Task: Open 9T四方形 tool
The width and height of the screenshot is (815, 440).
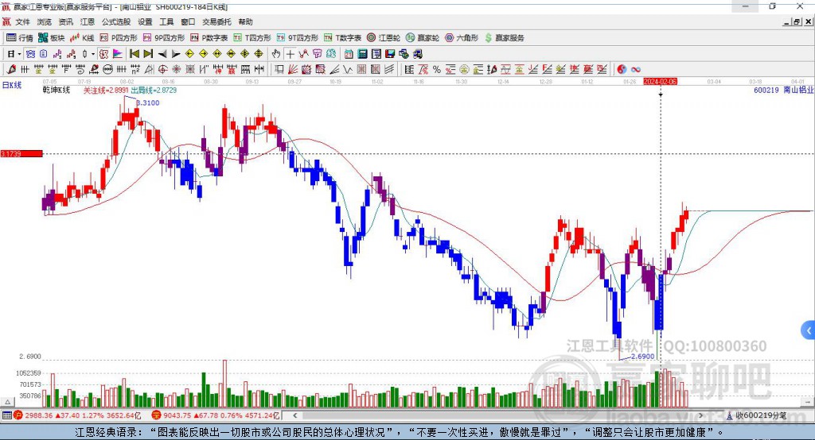Action: 298,38
